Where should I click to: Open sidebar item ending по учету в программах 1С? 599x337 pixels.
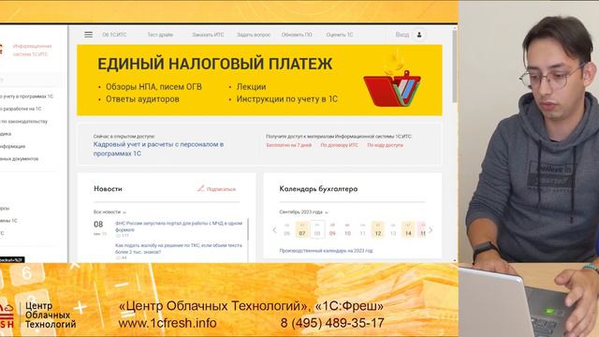(26, 96)
